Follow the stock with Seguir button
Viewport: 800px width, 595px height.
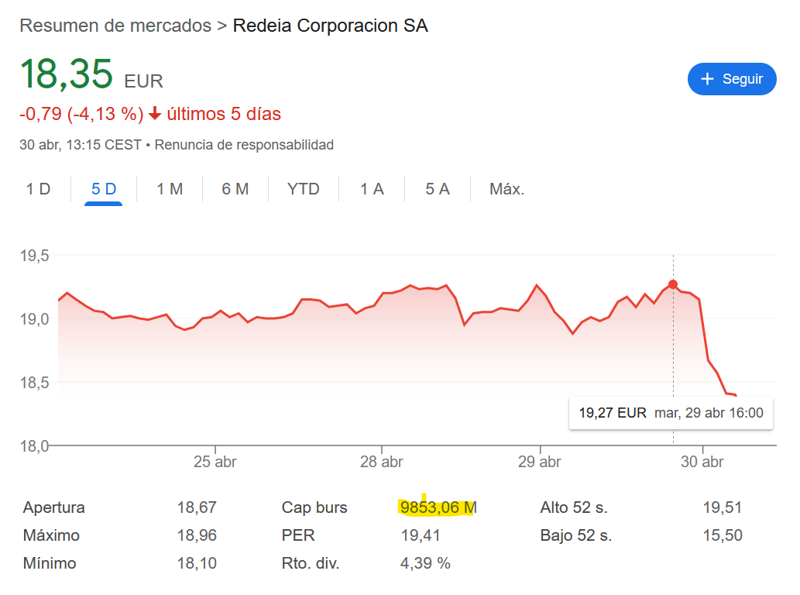tap(732, 79)
